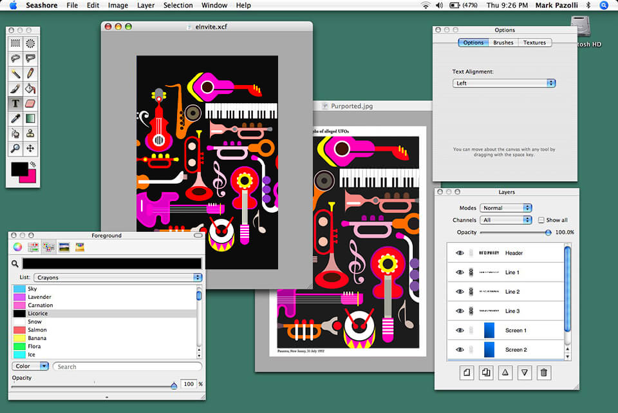Click the color Search field
The image size is (618, 413).
point(126,367)
